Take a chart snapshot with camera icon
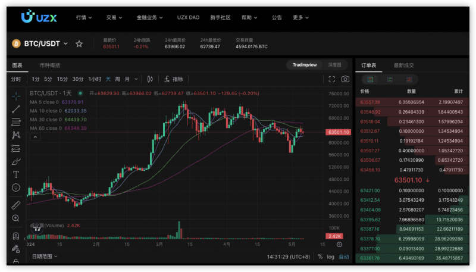The height and width of the screenshot is (272, 476). pyautogui.click(x=345, y=79)
